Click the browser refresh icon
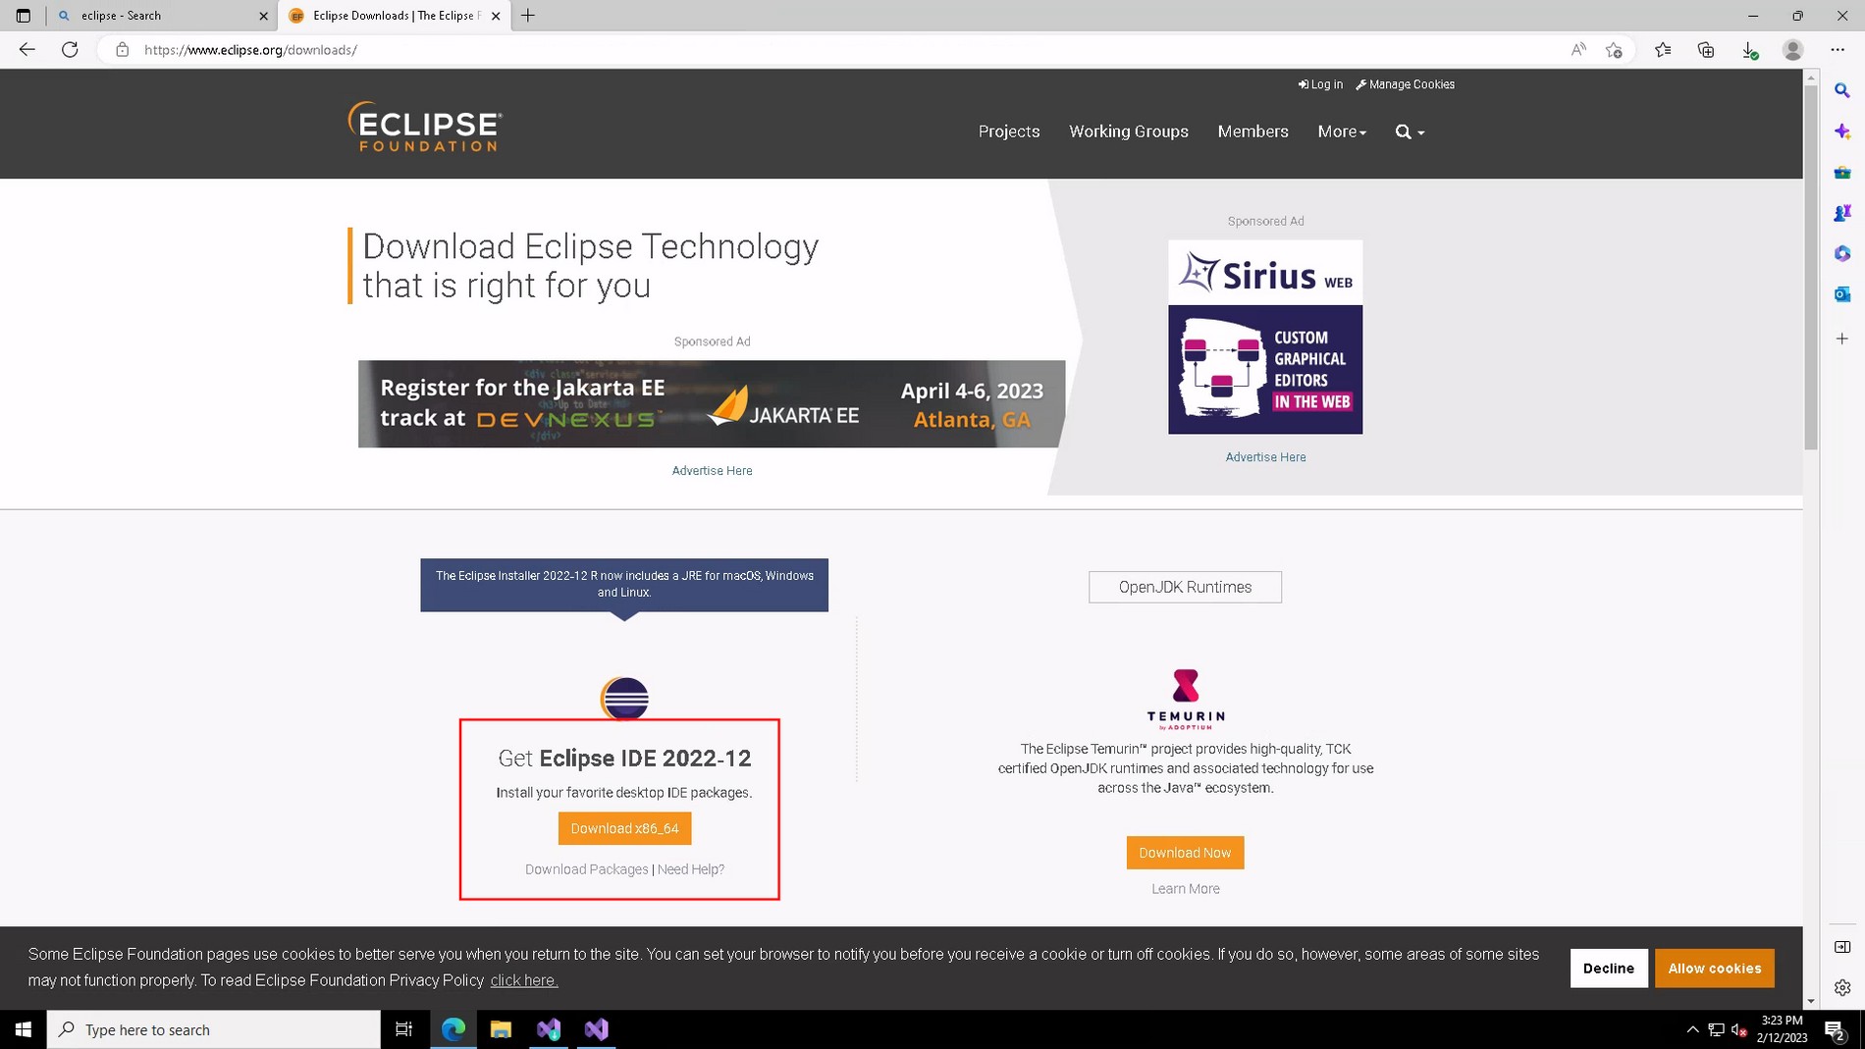Screen dimensions: 1865x1049 pos(70,50)
